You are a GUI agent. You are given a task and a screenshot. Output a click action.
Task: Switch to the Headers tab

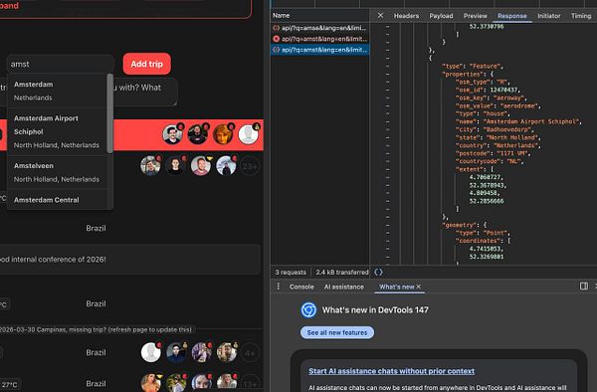[406, 16]
